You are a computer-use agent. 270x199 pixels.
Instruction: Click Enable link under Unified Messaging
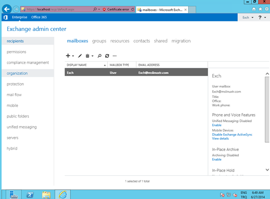pos(216,125)
